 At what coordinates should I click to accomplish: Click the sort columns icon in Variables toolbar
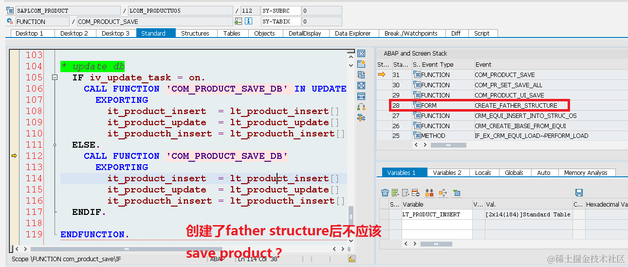[429, 193]
